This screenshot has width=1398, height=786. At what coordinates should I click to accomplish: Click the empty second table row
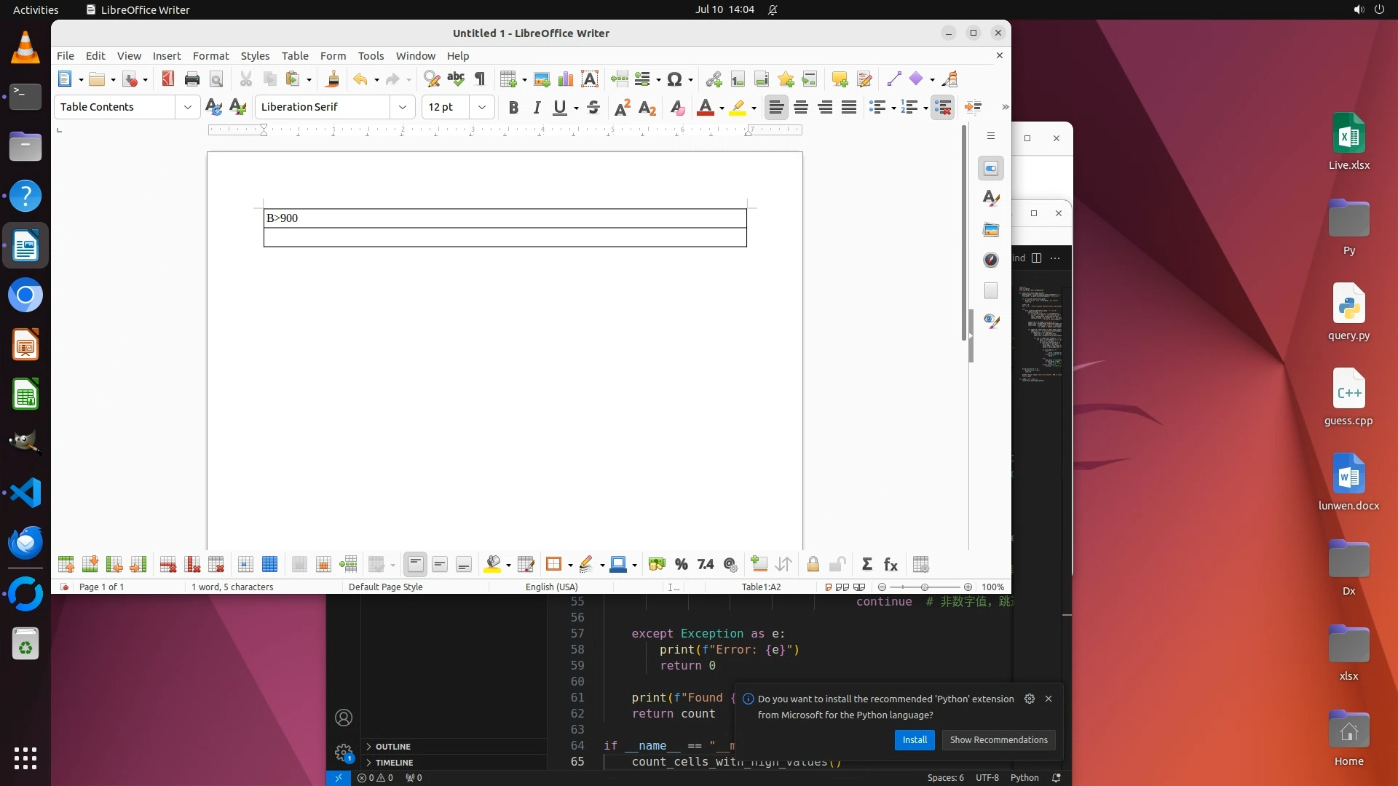pyautogui.click(x=505, y=238)
